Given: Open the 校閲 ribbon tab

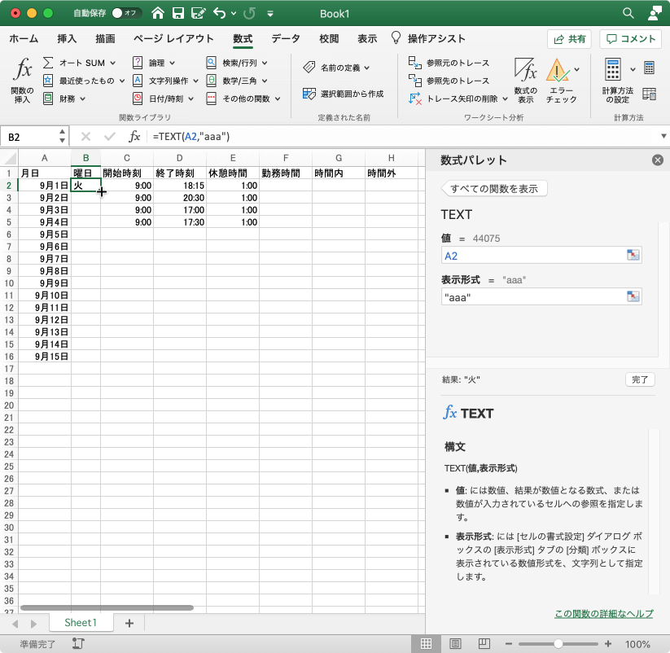Looking at the screenshot, I should tap(329, 38).
